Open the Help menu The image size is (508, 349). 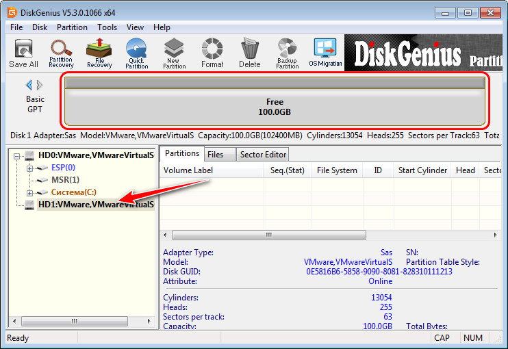click(x=162, y=27)
